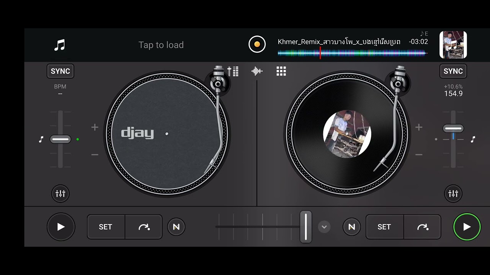The width and height of the screenshot is (490, 275).
Task: Play the left deck
Action: pos(61,227)
